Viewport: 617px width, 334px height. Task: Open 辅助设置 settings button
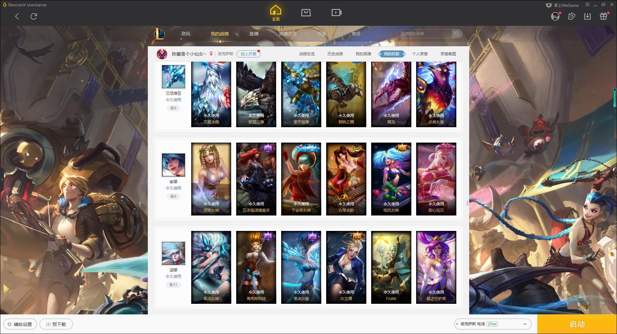click(20, 324)
